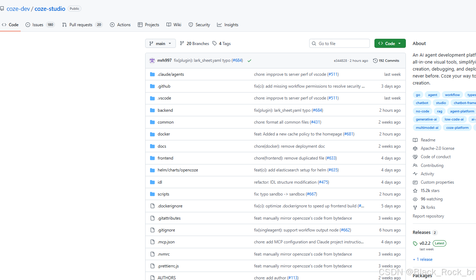This screenshot has height=280, width=476.
Task: View the Insights tab
Action: (x=228, y=25)
